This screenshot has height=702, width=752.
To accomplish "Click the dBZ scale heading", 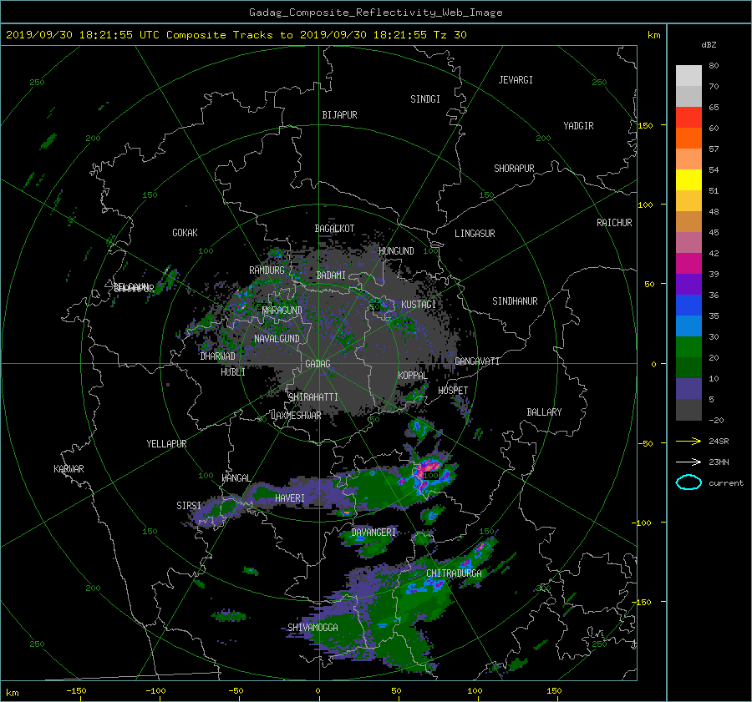I will tap(709, 44).
